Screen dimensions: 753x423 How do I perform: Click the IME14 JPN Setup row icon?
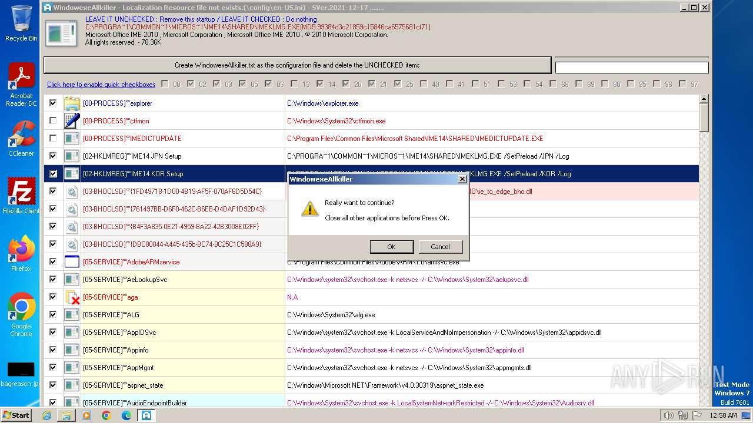coord(72,156)
